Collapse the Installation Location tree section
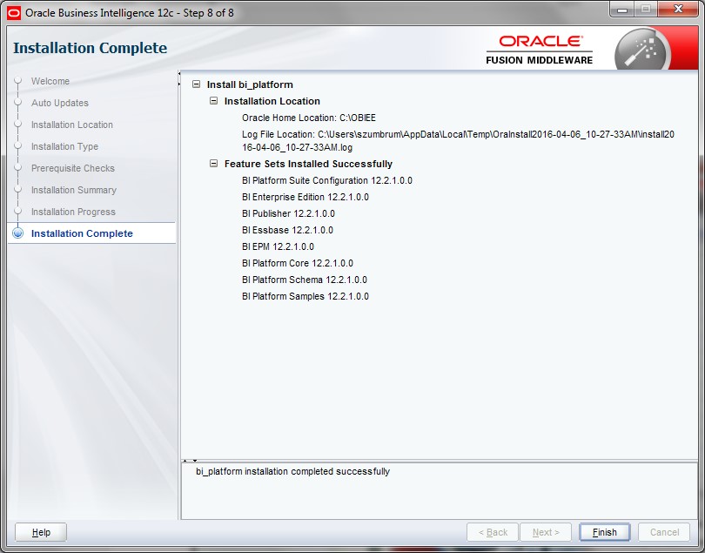 click(x=214, y=101)
